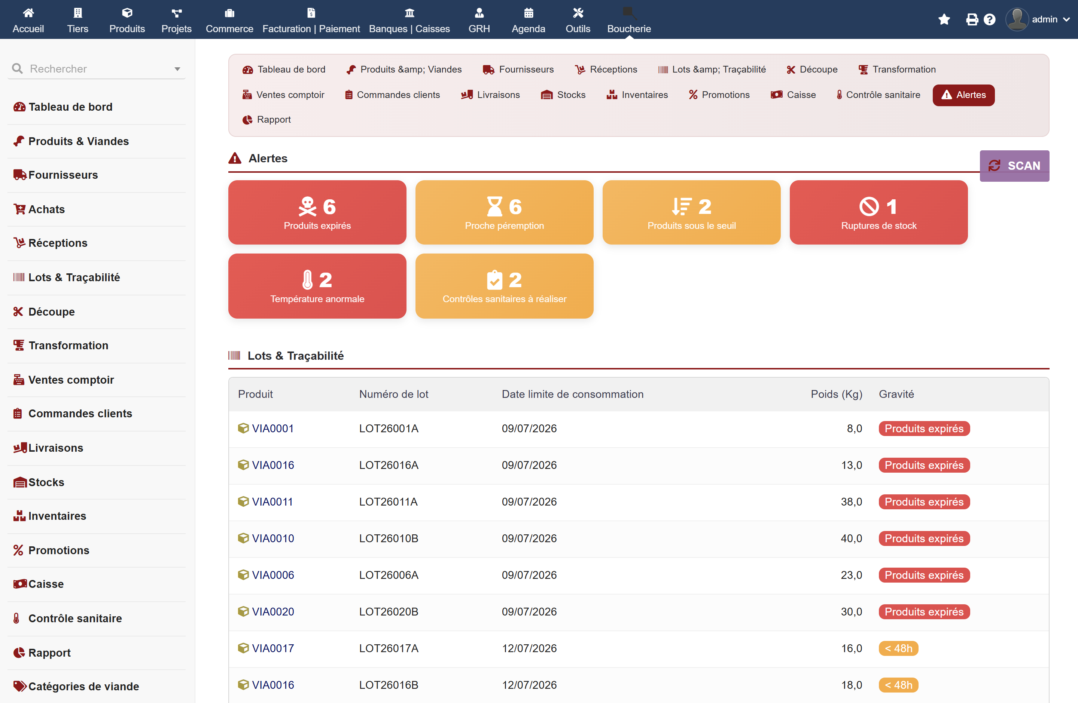Open the GRH module icon
The height and width of the screenshot is (703, 1078).
(479, 13)
